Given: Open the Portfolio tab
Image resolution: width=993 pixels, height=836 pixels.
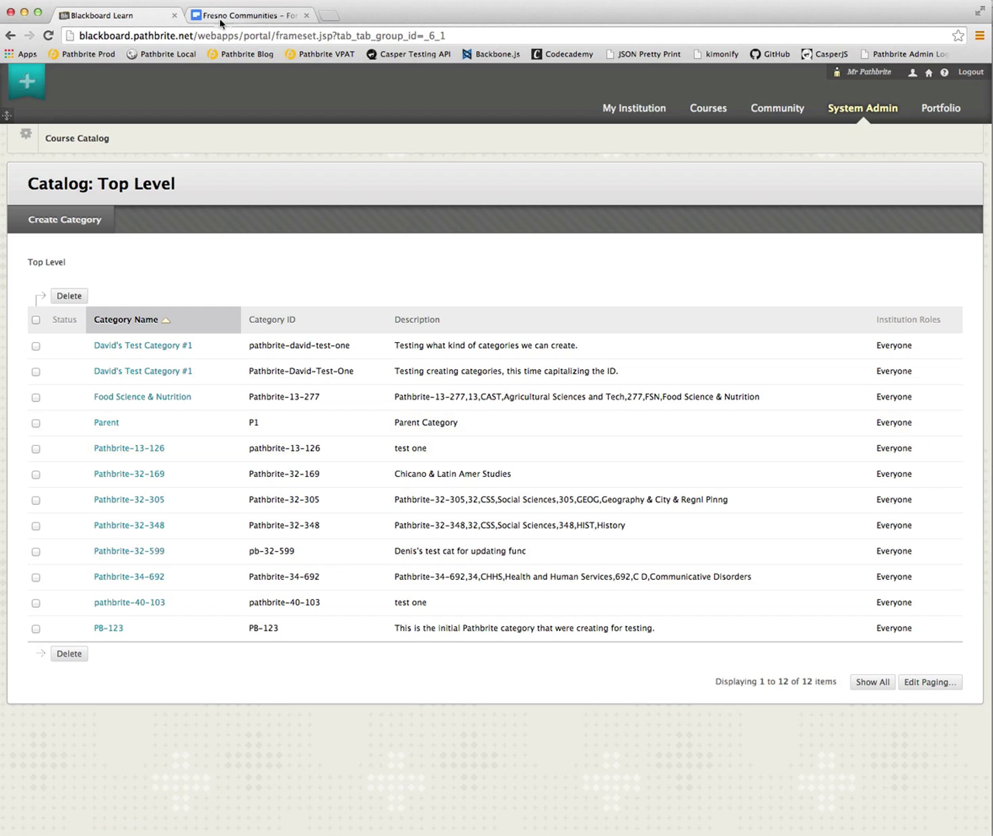Looking at the screenshot, I should point(940,108).
